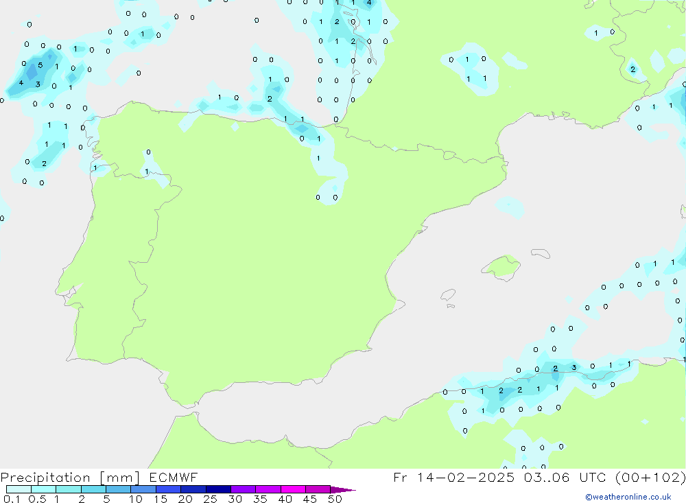Click the legend label '50'
The width and height of the screenshot is (686, 503).
[x=335, y=499]
